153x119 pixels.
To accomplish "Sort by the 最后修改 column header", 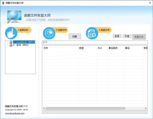I will pyautogui.click(x=116, y=48).
